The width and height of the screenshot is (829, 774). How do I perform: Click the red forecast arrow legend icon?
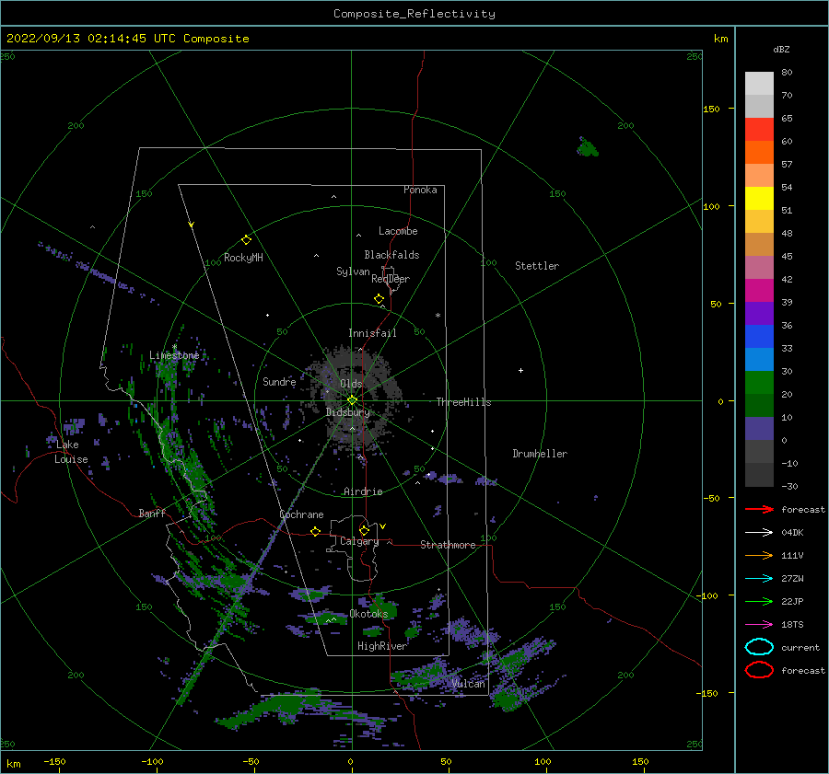tap(759, 509)
